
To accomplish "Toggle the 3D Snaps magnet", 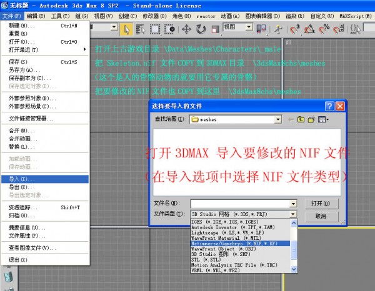I will (294, 29).
